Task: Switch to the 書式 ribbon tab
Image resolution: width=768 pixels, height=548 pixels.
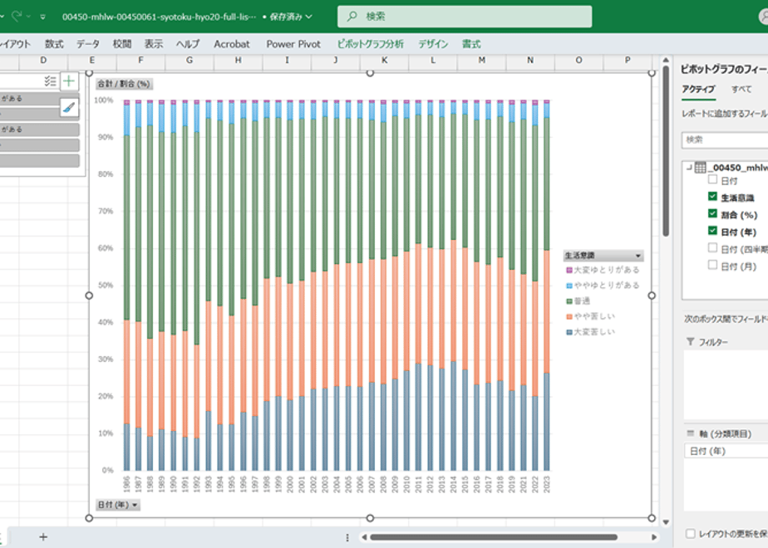Action: point(471,44)
